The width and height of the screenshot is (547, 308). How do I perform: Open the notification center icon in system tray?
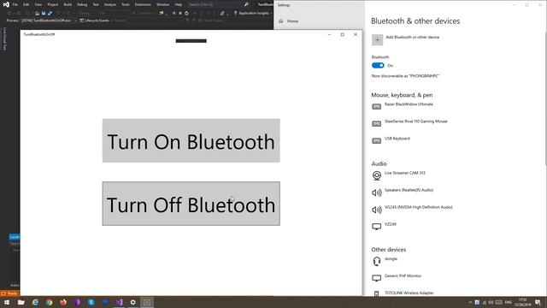(x=538, y=302)
